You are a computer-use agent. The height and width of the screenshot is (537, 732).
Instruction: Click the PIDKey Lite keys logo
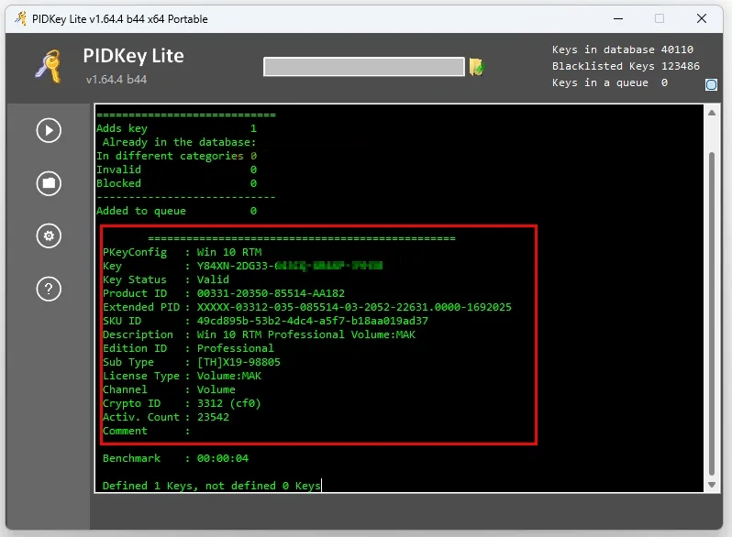[x=49, y=67]
